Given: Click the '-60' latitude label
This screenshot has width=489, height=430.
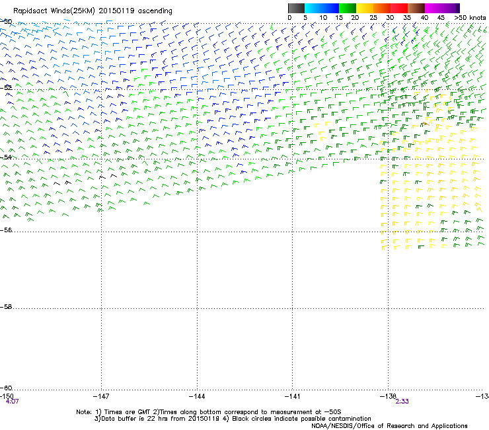Looking at the screenshot, I should click(6, 388).
